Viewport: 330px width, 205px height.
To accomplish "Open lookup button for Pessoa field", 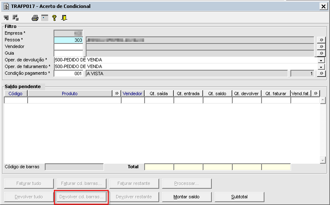I will pyautogui.click(x=321, y=40).
